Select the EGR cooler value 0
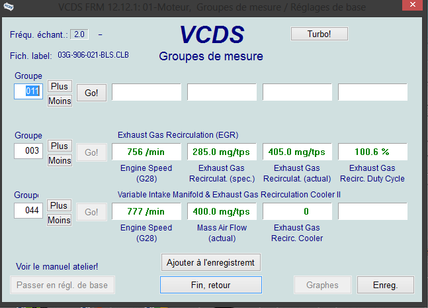Image resolution: width=428 pixels, height=308 pixels. (x=297, y=211)
